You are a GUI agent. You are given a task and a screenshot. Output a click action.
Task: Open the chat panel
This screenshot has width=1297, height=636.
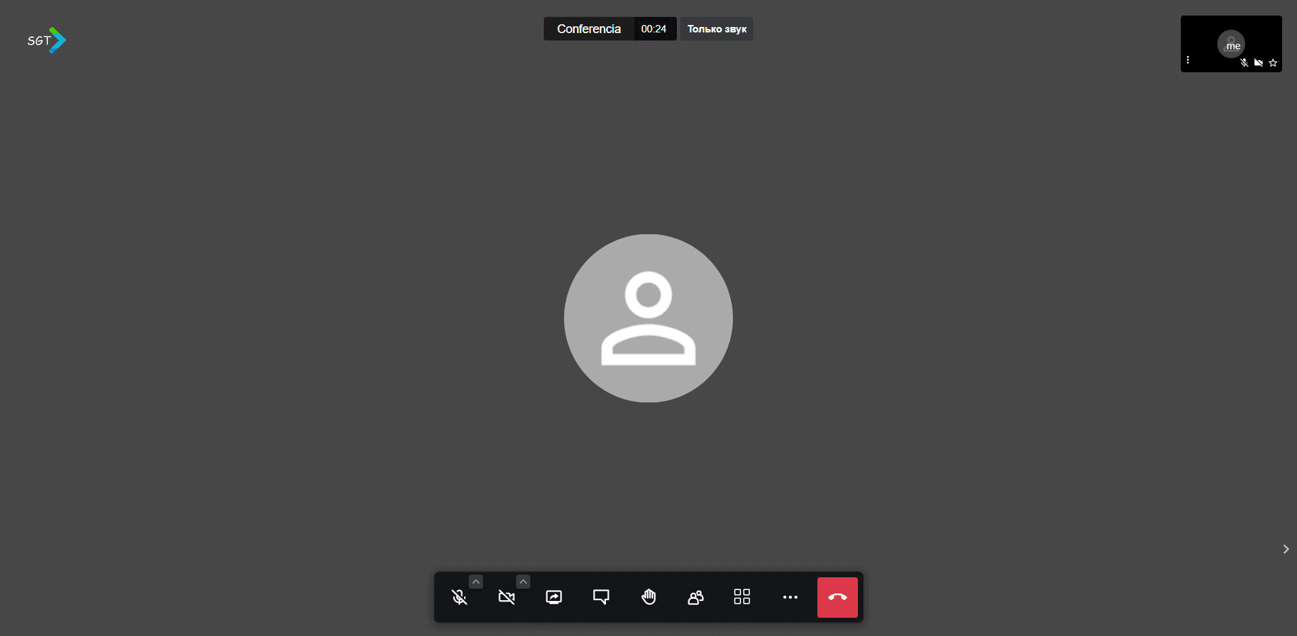click(601, 598)
